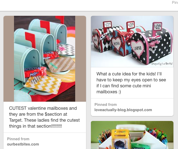
Task: Visit ourbestbites.com source link
Action: point(23,144)
